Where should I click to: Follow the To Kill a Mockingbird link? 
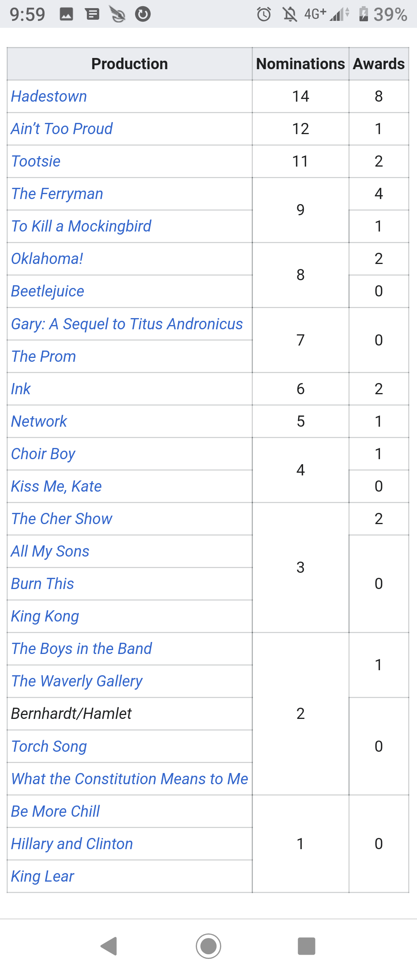tap(81, 226)
